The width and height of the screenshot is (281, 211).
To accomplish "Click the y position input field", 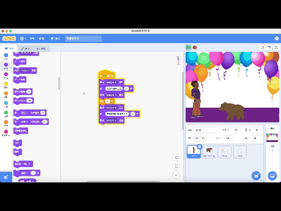I will 256,130.
